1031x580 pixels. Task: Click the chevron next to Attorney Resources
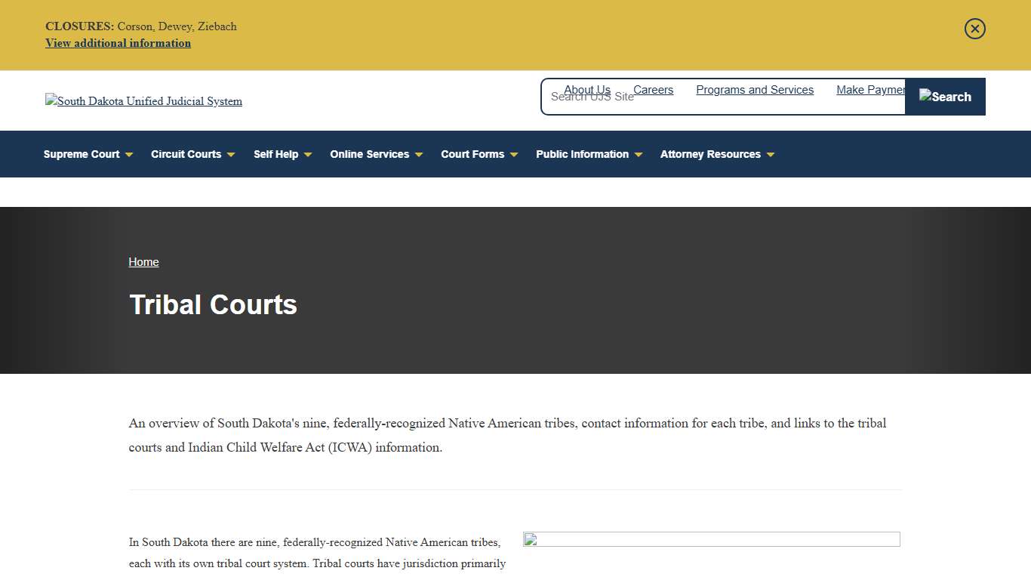pyautogui.click(x=771, y=154)
